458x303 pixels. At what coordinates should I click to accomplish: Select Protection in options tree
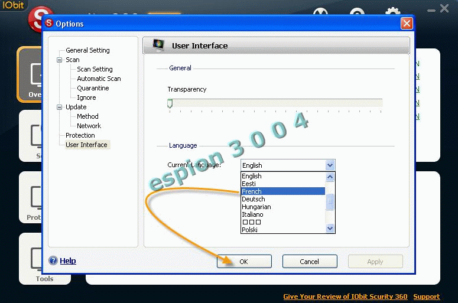point(80,135)
